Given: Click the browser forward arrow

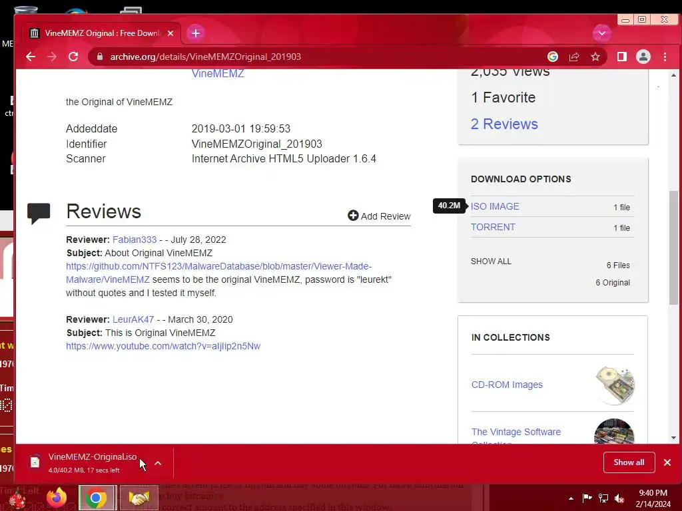Looking at the screenshot, I should tap(52, 57).
